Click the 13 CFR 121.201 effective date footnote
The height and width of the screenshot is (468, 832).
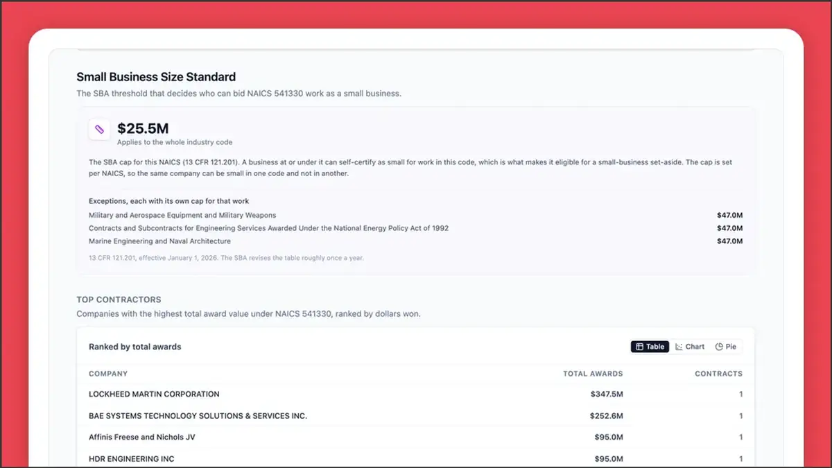pyautogui.click(x=226, y=258)
